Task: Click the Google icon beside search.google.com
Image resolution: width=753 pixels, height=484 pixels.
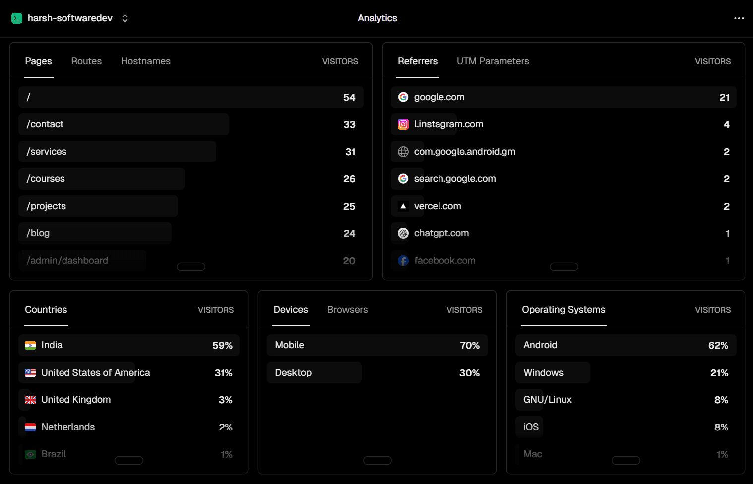Action: [x=403, y=179]
